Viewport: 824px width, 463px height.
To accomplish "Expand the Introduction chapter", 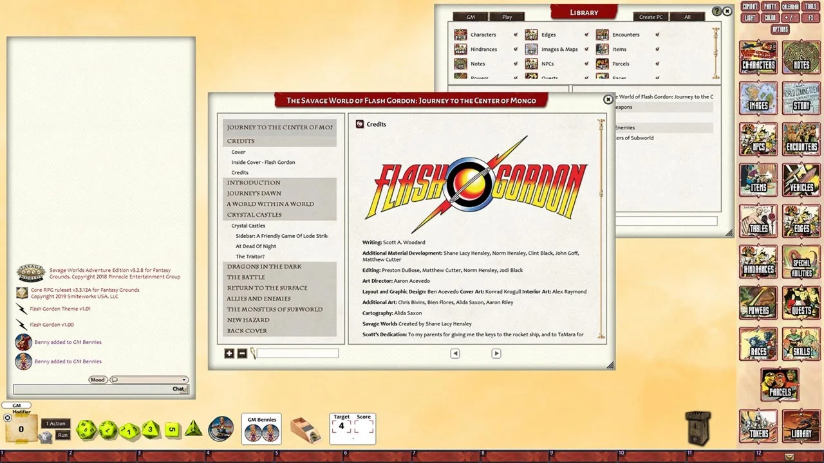I will pyautogui.click(x=254, y=183).
